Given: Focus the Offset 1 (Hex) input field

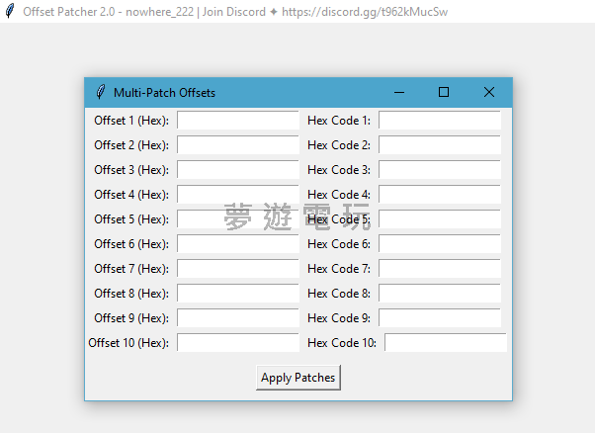Looking at the screenshot, I should (x=237, y=121).
